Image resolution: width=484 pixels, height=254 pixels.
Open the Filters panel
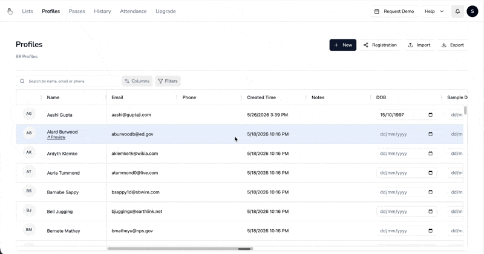(x=168, y=81)
